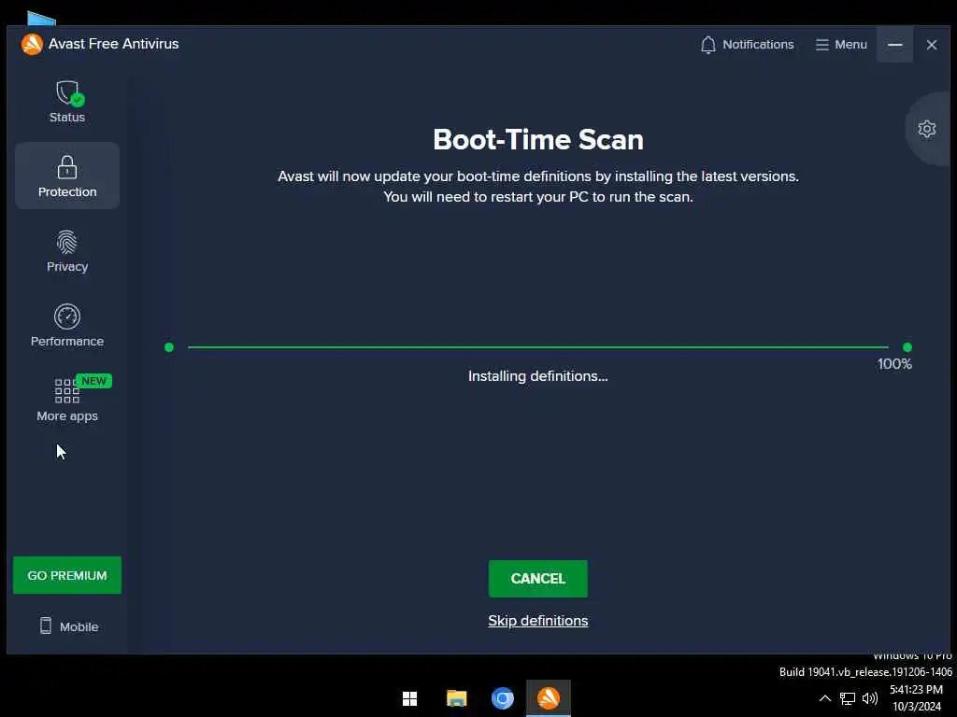
Task: Show hidden system tray icons
Action: [x=824, y=698]
